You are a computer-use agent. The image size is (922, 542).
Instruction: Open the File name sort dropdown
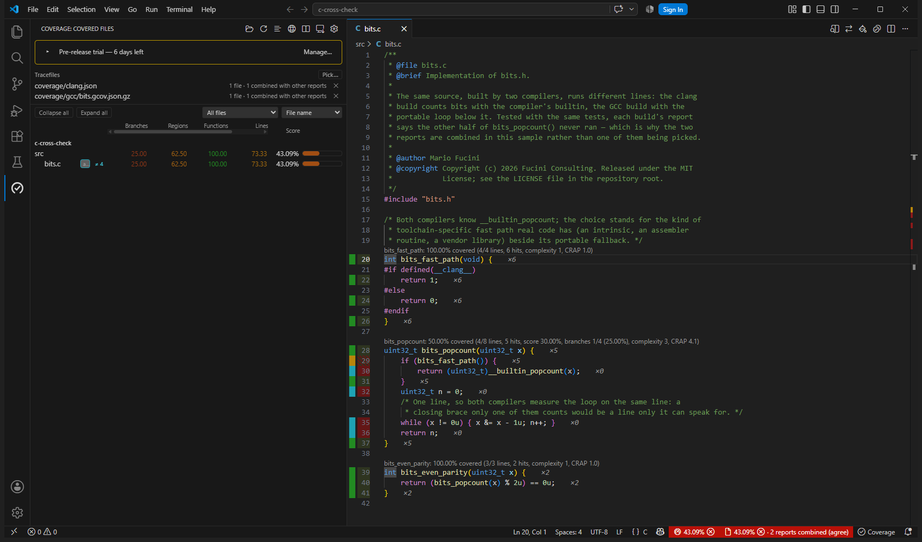click(x=311, y=113)
